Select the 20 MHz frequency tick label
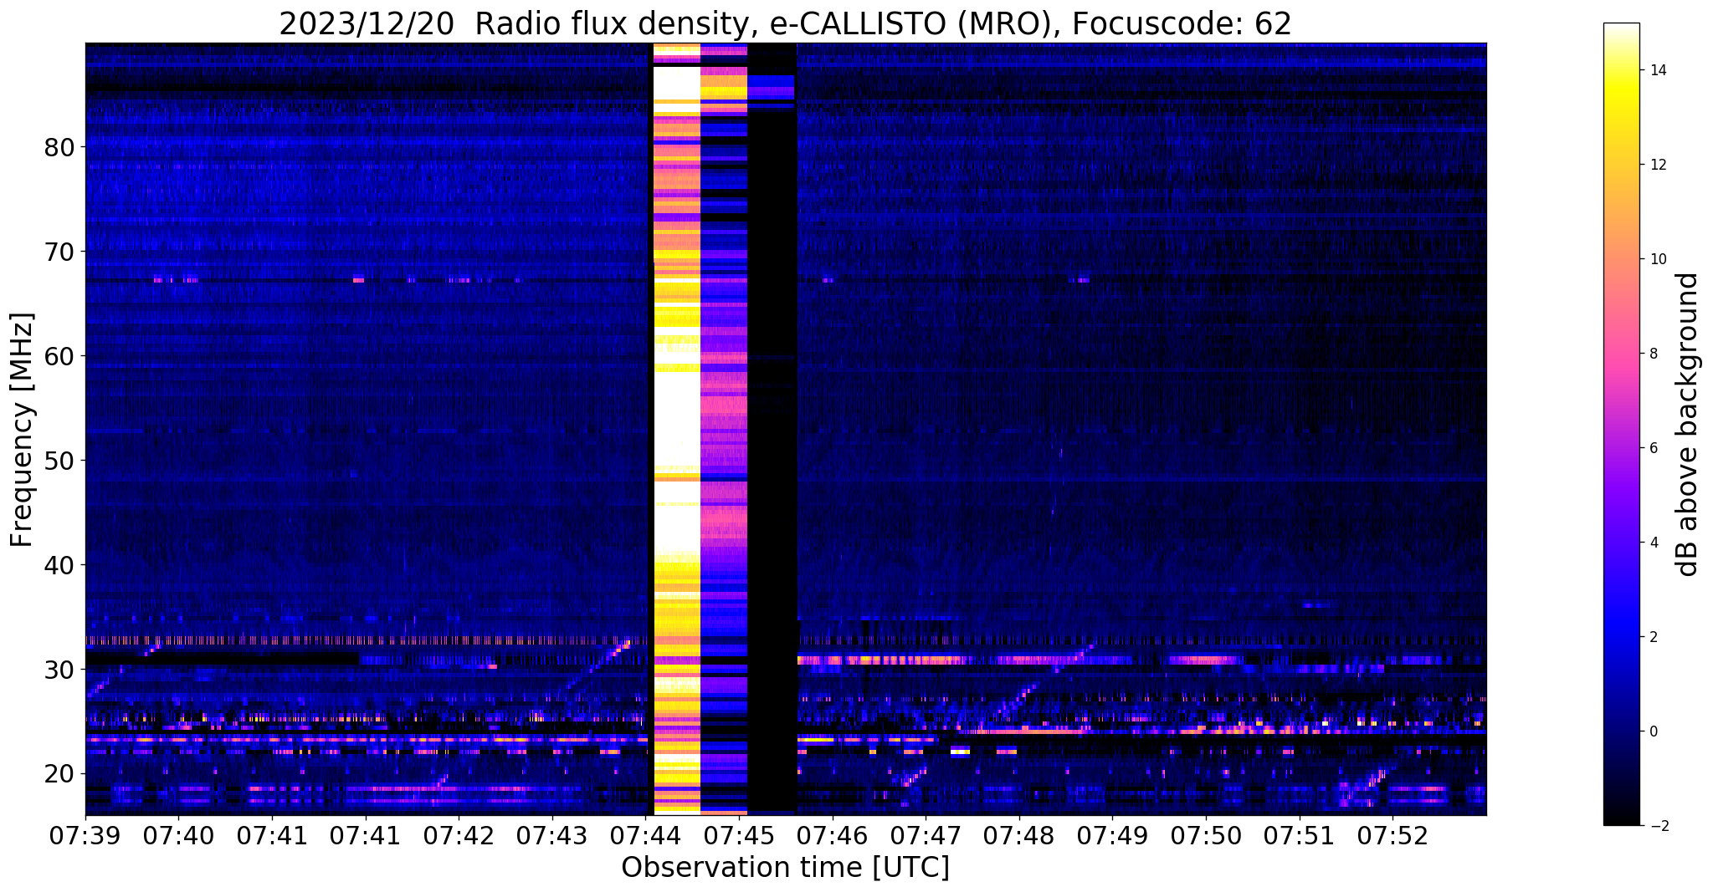 [59, 774]
